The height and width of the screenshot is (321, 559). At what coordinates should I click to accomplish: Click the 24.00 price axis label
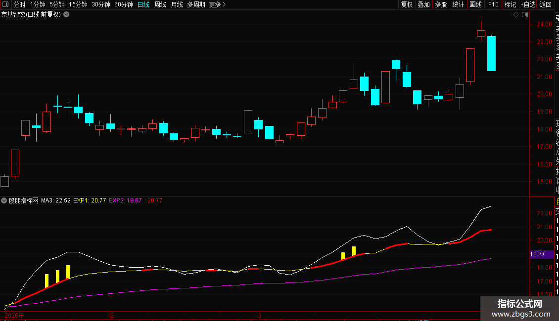pos(544,24)
